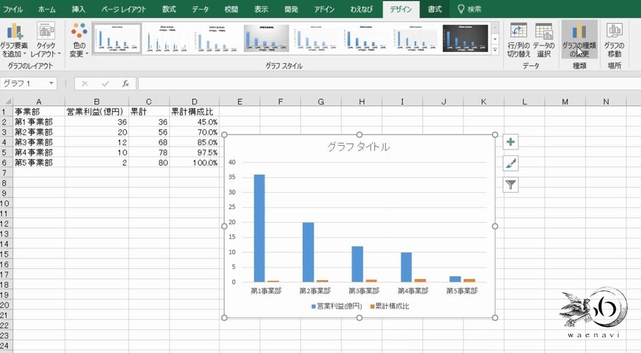The height and width of the screenshot is (353, 641).
Task: Open the Name Box dropdown arrow
Action: [x=51, y=83]
